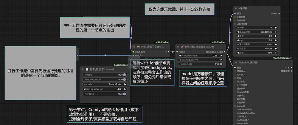
Task: Collapse the K采样器 node via its dot
Action: coord(235,8)
